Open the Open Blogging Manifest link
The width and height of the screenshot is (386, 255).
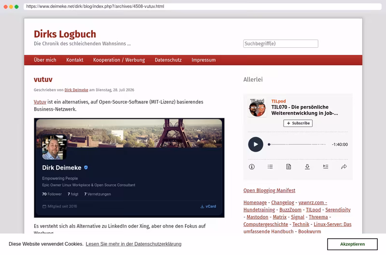point(269,190)
